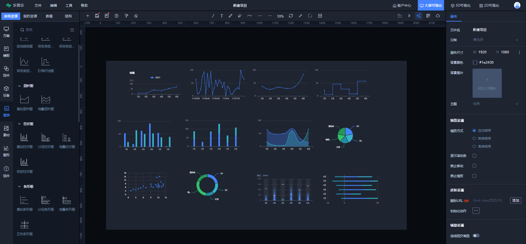The image size is (526, 244).
Task: Open the 帮助 menu
Action: coord(84,6)
